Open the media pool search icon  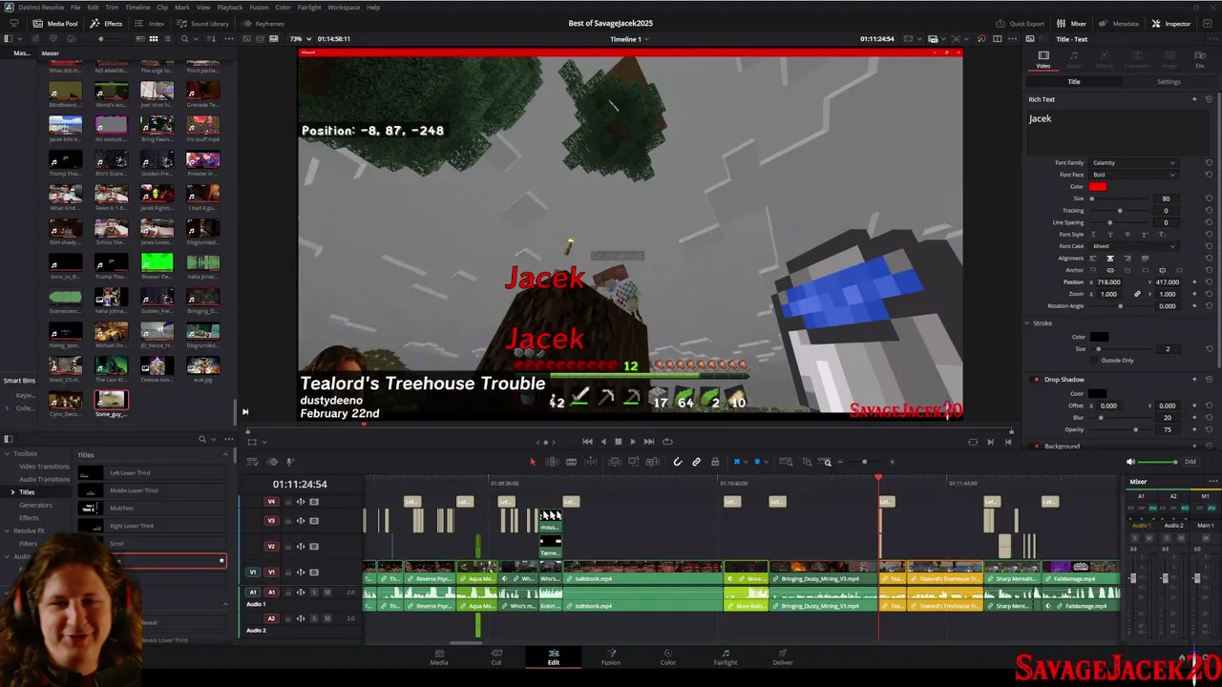click(184, 39)
